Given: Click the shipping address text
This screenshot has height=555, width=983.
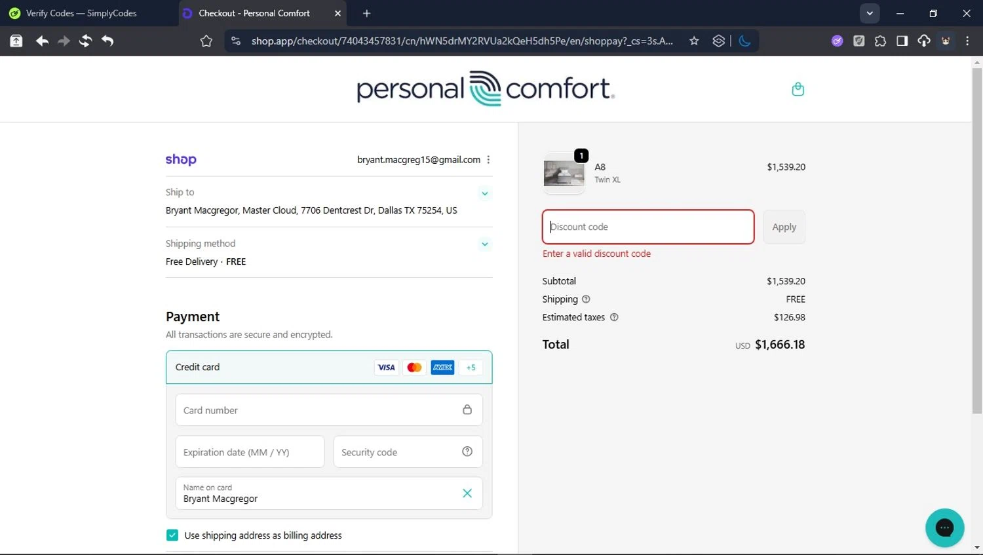Looking at the screenshot, I should click(x=311, y=210).
